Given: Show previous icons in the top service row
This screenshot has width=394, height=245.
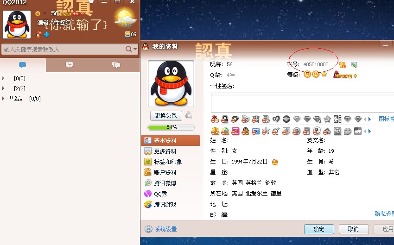Looking at the screenshot, I should pos(365,119).
